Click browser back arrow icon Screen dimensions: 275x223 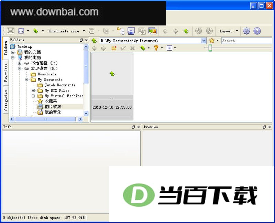[x=94, y=48]
